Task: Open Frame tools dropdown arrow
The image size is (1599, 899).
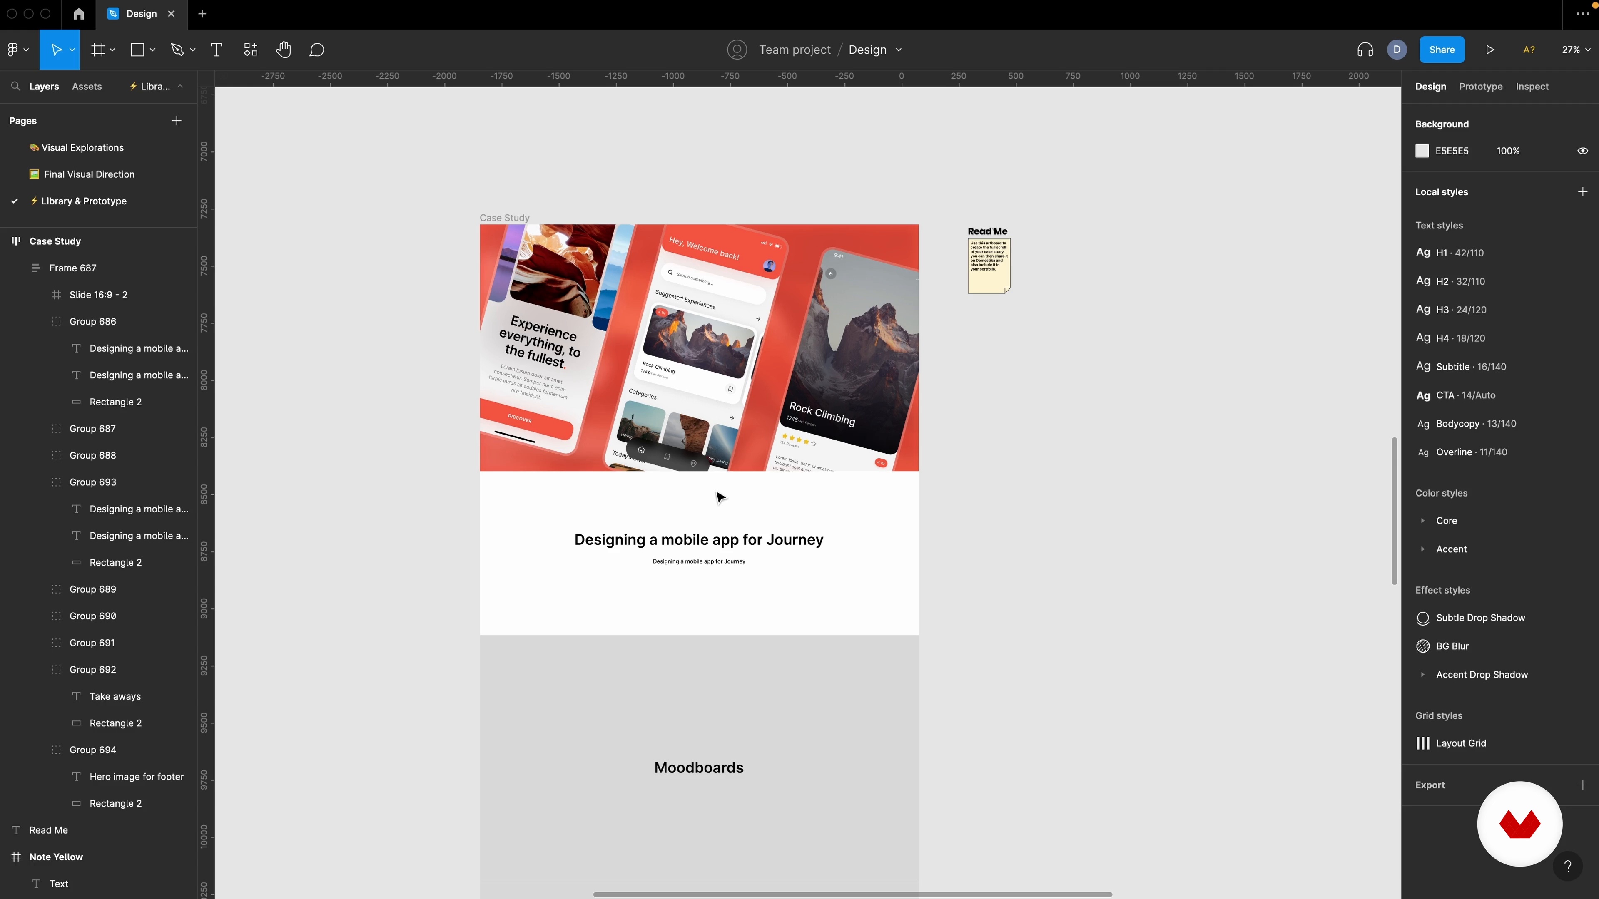Action: [112, 50]
